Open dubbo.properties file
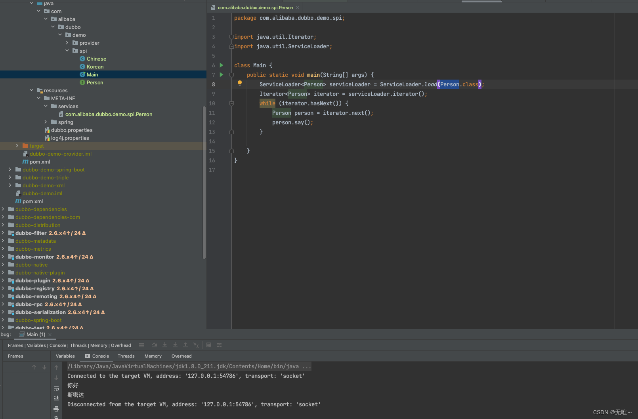638x419 pixels. click(x=72, y=130)
